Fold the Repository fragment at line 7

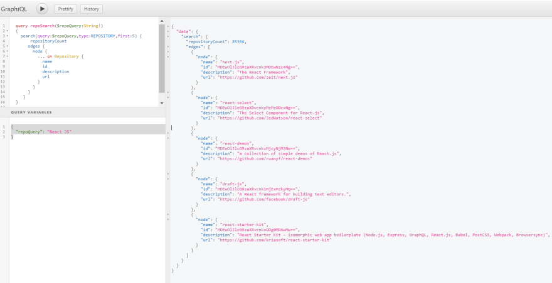8,56
